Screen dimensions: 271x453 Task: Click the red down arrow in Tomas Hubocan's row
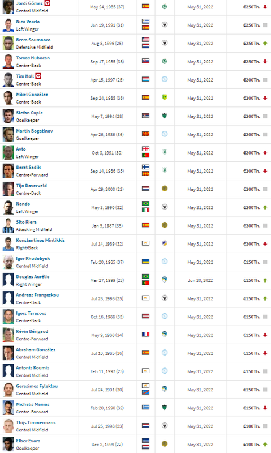tap(265, 62)
